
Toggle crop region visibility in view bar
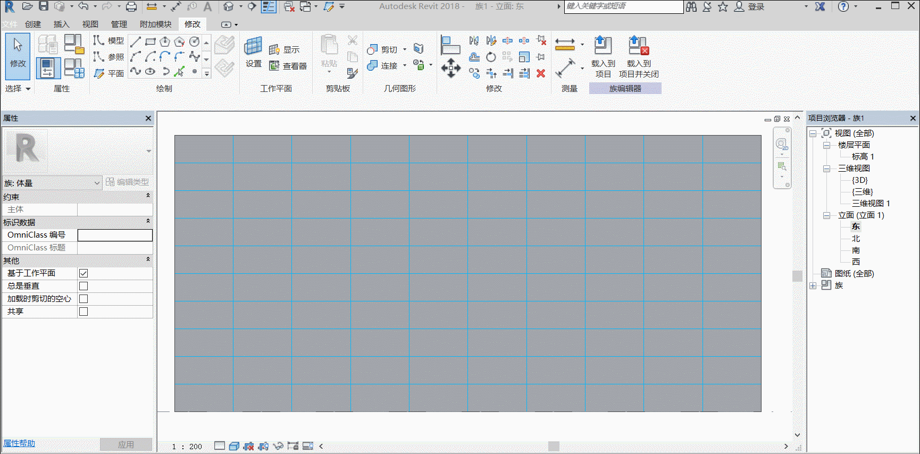click(x=263, y=446)
